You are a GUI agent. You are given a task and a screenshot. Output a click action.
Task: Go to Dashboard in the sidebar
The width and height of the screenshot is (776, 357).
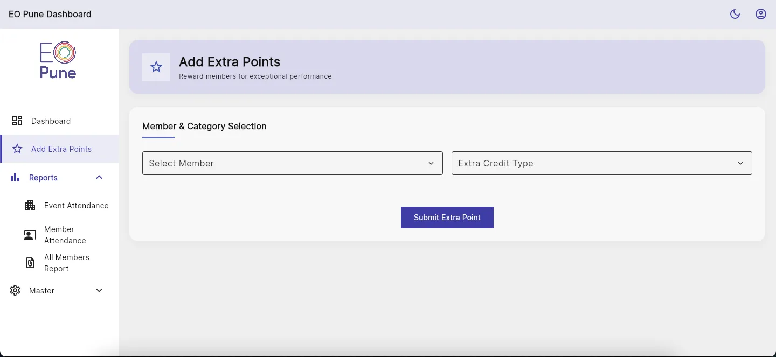[x=51, y=121]
